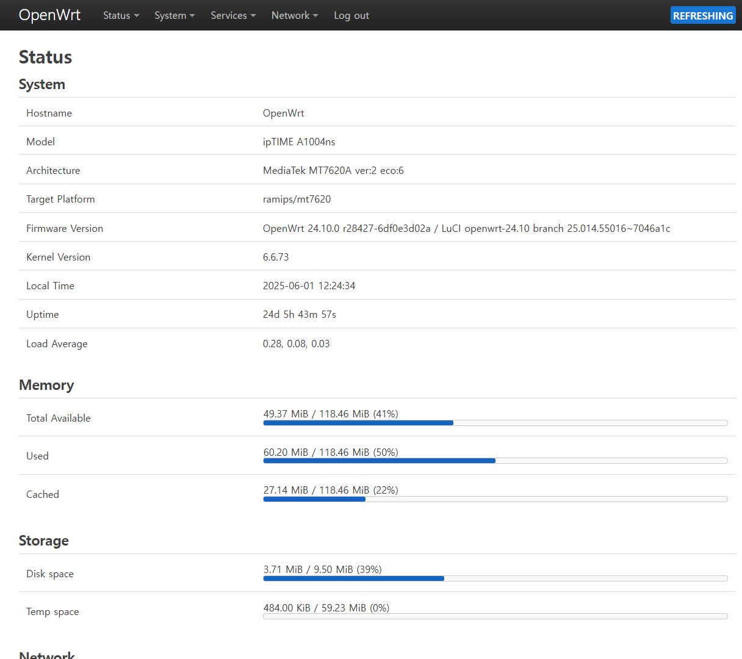Click the Uptime value in System table
This screenshot has width=742, height=659.
(x=299, y=314)
